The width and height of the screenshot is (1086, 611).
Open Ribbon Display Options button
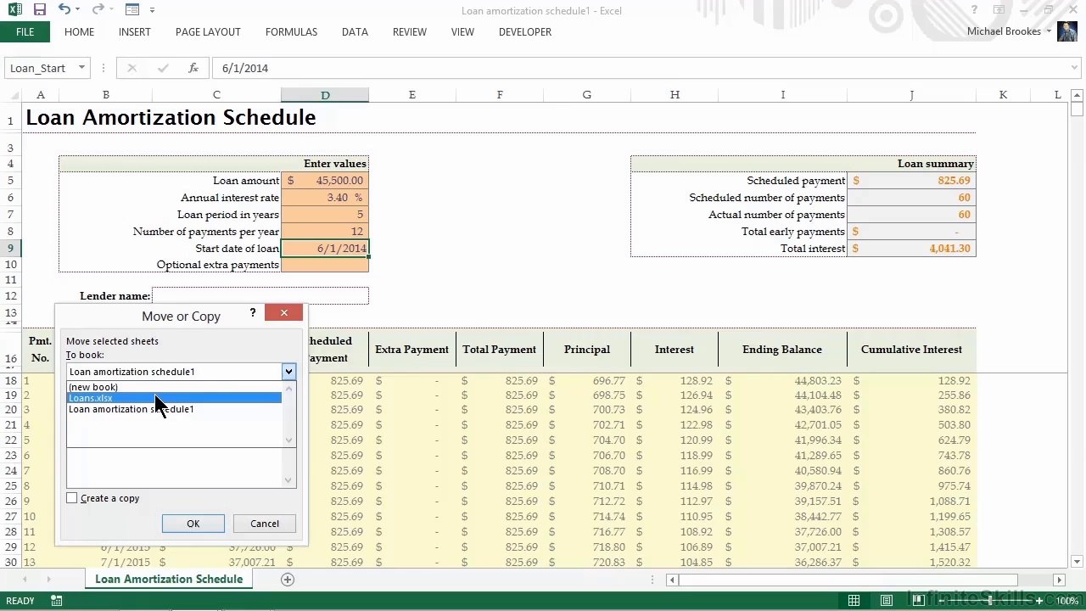tap(1000, 10)
